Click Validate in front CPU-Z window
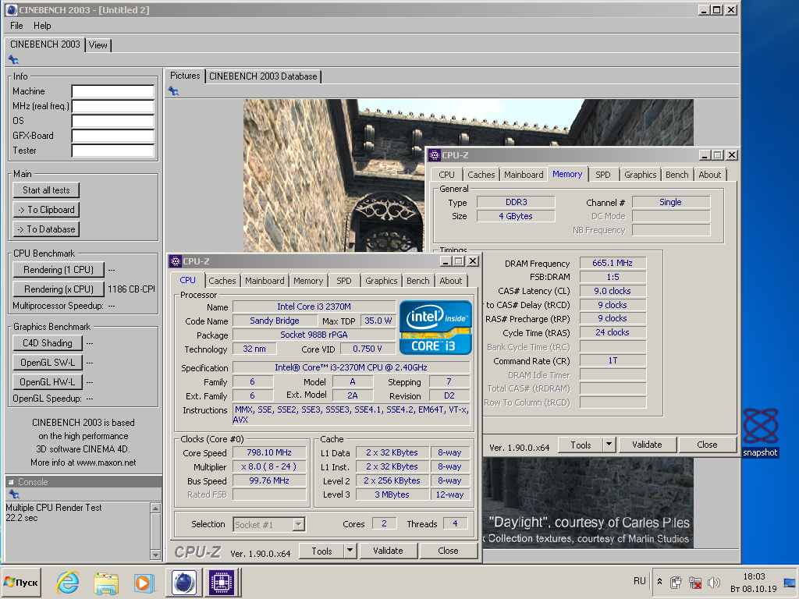Viewport: 799px width, 599px height. tap(389, 551)
